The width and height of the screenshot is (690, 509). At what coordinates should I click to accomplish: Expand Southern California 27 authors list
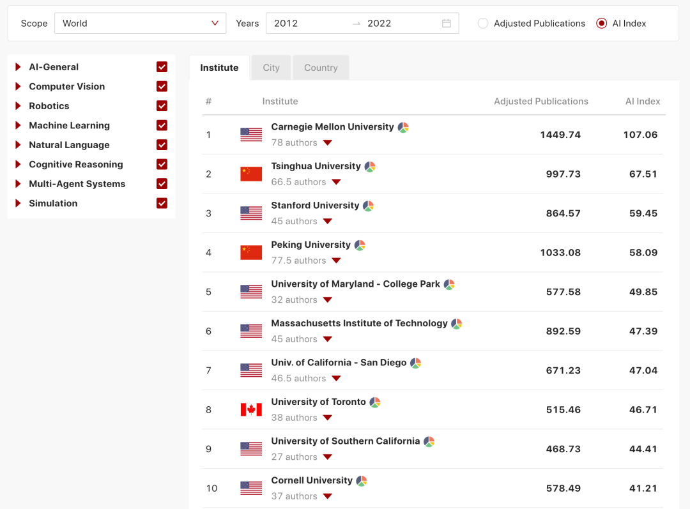point(327,457)
